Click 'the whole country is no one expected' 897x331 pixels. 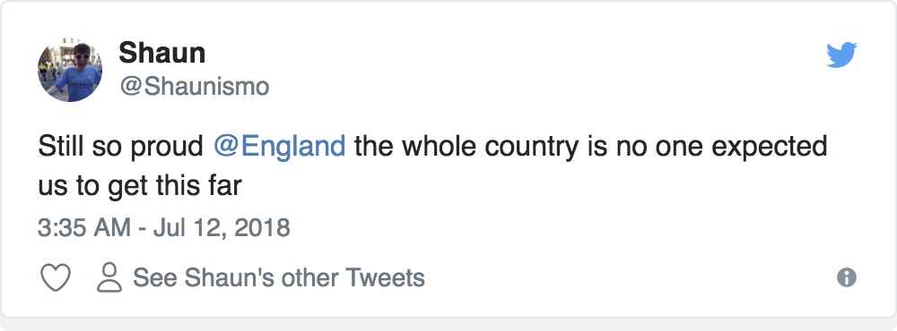coord(591,148)
